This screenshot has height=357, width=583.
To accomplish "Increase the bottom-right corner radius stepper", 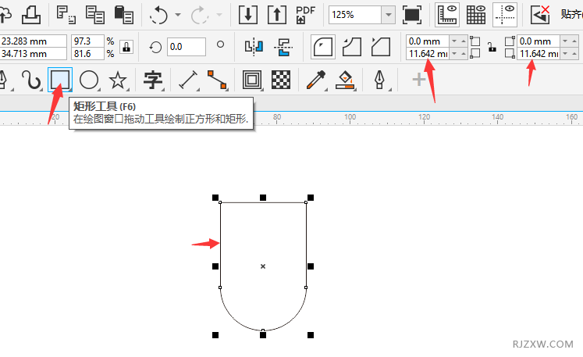I will (574, 54).
